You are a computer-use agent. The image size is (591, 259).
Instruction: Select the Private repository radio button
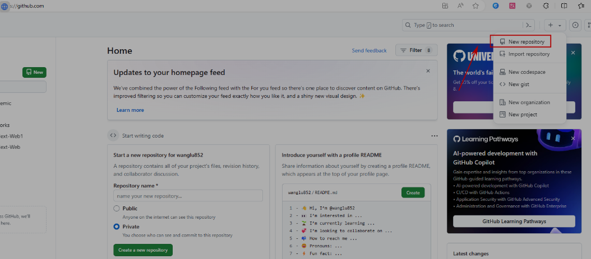(117, 227)
